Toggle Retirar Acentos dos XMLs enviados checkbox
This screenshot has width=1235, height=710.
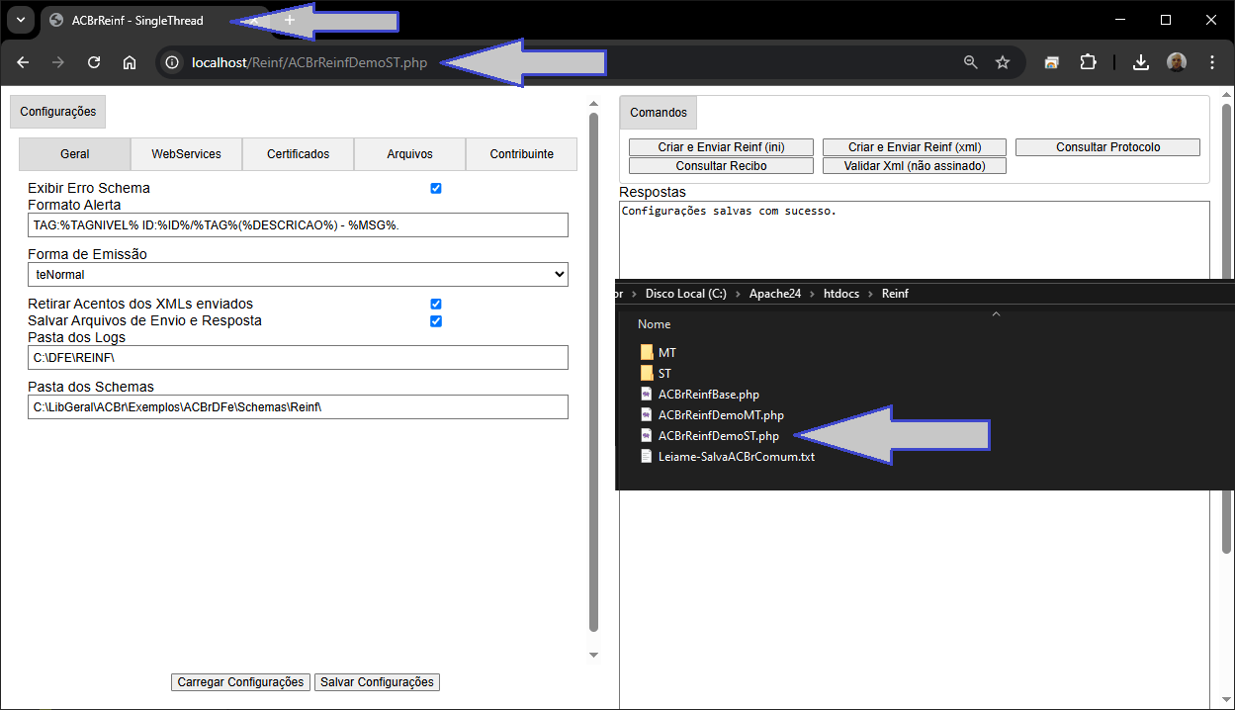point(436,304)
